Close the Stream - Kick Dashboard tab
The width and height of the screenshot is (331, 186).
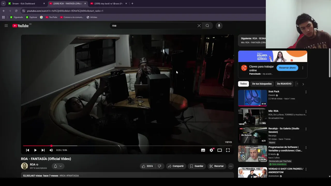point(44,4)
